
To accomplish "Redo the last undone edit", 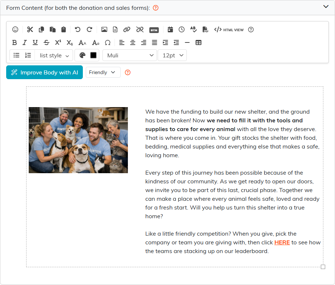I will 89,29.
